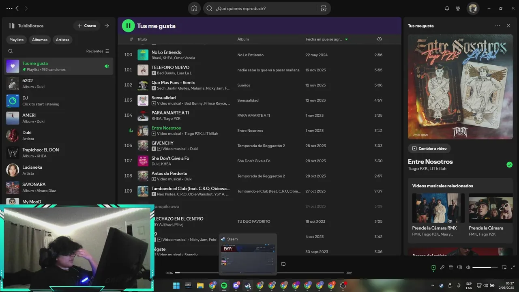The height and width of the screenshot is (292, 519).
Task: Close the Now Playing side panel
Action: click(x=508, y=26)
